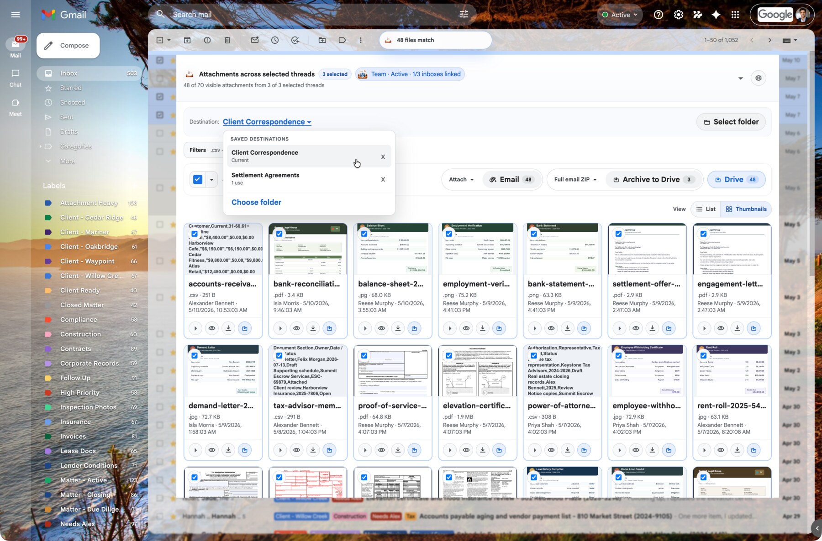This screenshot has width=822, height=541.
Task: Open the main menu hamburger icon
Action: coord(16,15)
